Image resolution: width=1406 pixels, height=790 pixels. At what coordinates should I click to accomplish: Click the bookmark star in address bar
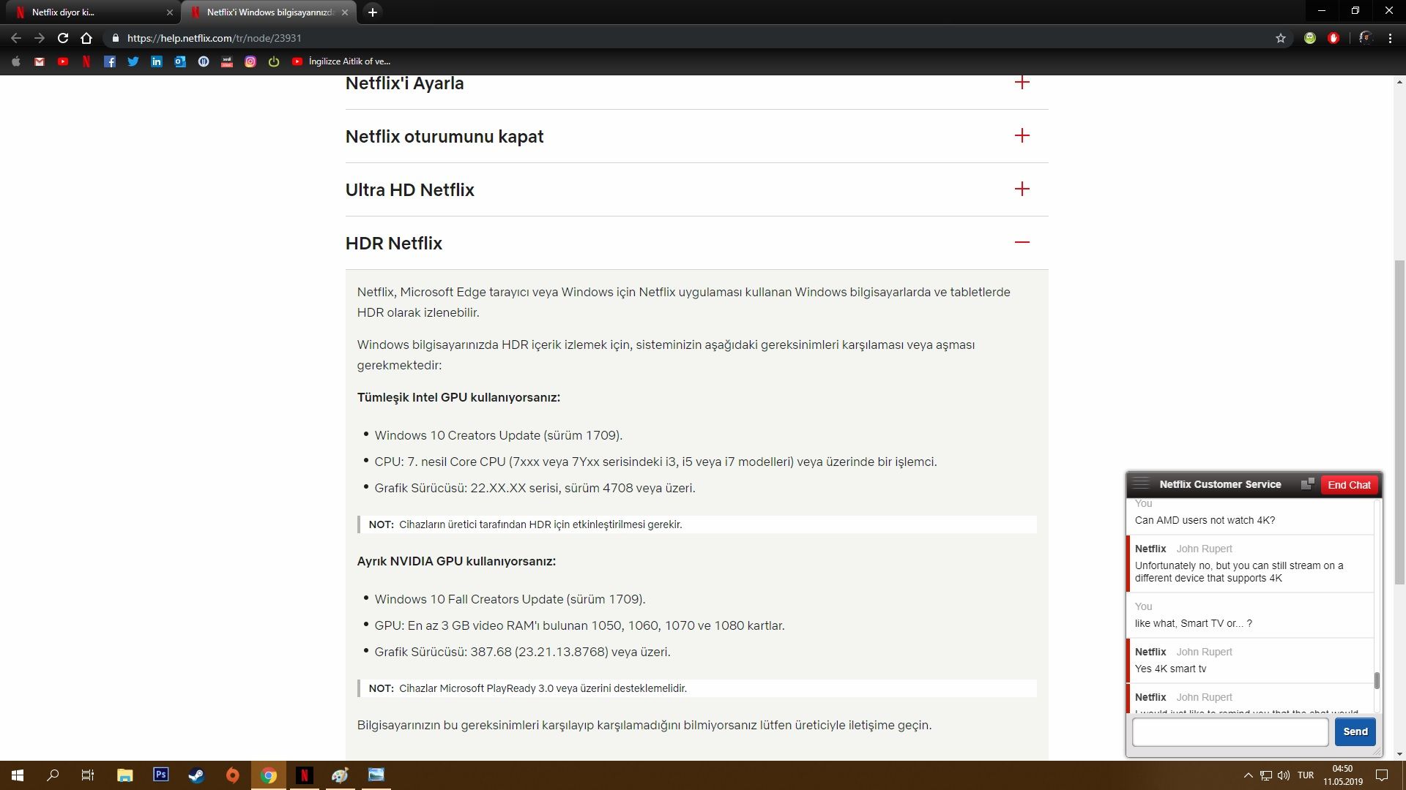click(x=1281, y=38)
